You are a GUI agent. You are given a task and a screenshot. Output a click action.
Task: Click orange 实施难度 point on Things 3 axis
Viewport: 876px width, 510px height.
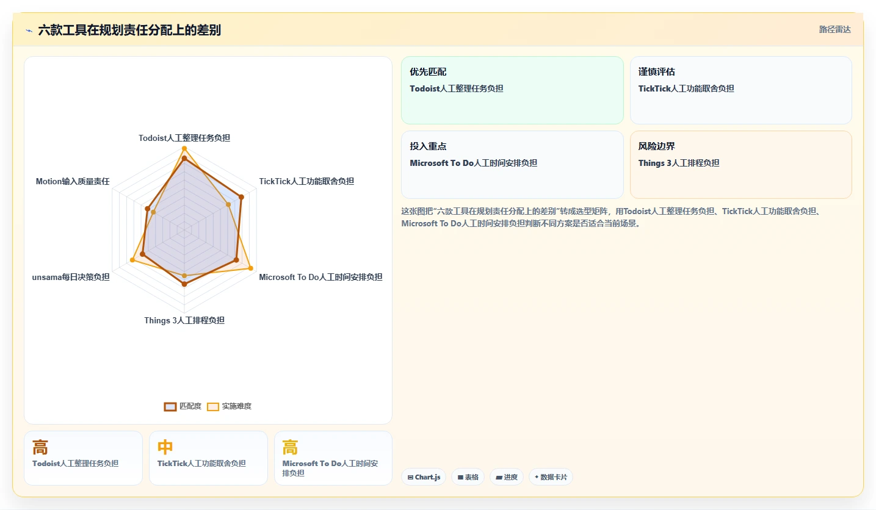coord(184,276)
